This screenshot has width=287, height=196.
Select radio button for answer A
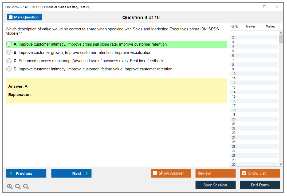click(9, 44)
